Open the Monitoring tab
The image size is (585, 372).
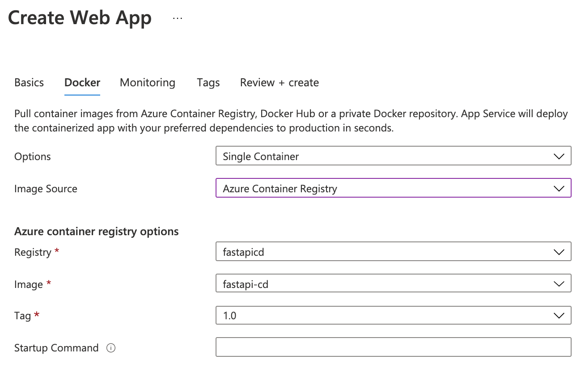pyautogui.click(x=148, y=83)
